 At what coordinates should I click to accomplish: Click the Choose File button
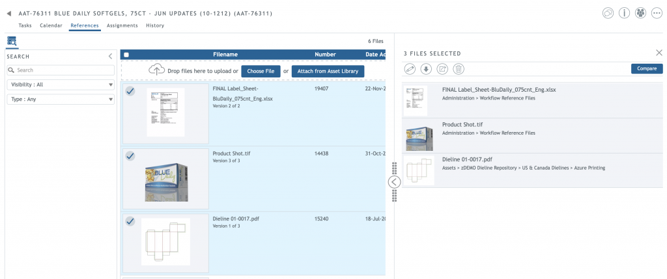click(x=261, y=72)
